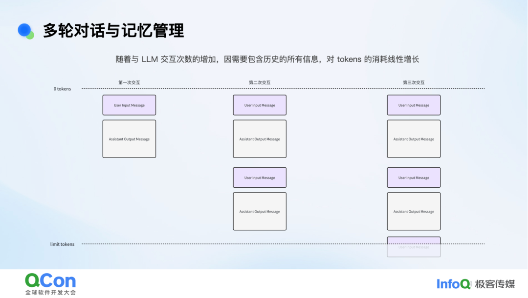
Task: Select the second User Input Message box under 第三次交互
Action: [x=414, y=178]
